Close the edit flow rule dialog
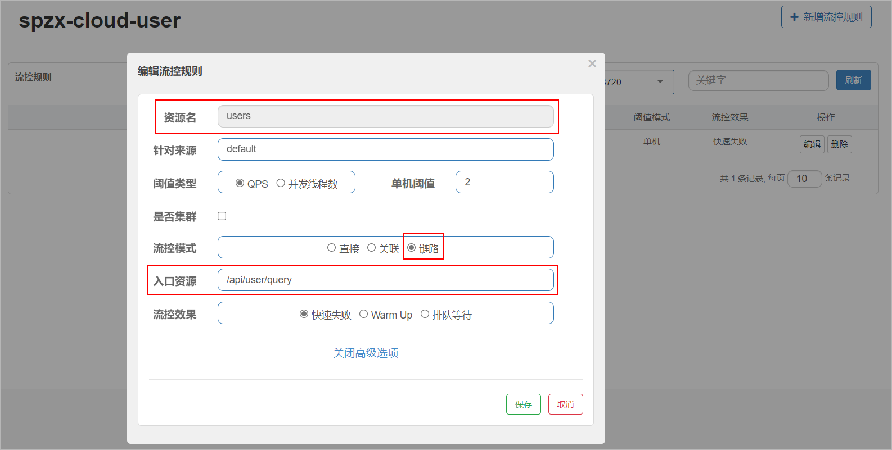The image size is (892, 450). point(592,64)
